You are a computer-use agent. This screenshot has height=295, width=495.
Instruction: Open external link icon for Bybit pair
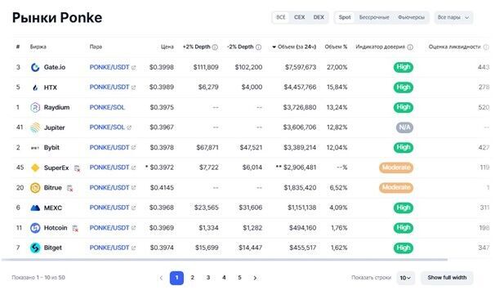point(133,148)
